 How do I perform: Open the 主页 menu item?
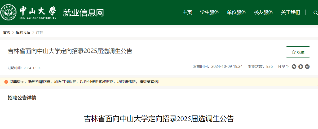click(187, 12)
